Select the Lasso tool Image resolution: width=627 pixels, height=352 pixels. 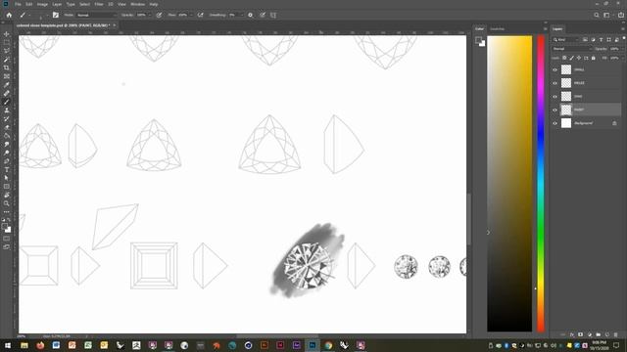pyautogui.click(x=7, y=51)
